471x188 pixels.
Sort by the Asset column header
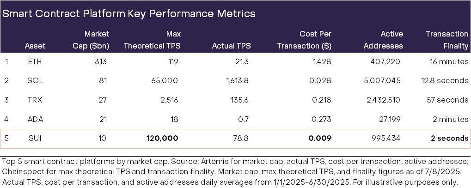coord(35,46)
